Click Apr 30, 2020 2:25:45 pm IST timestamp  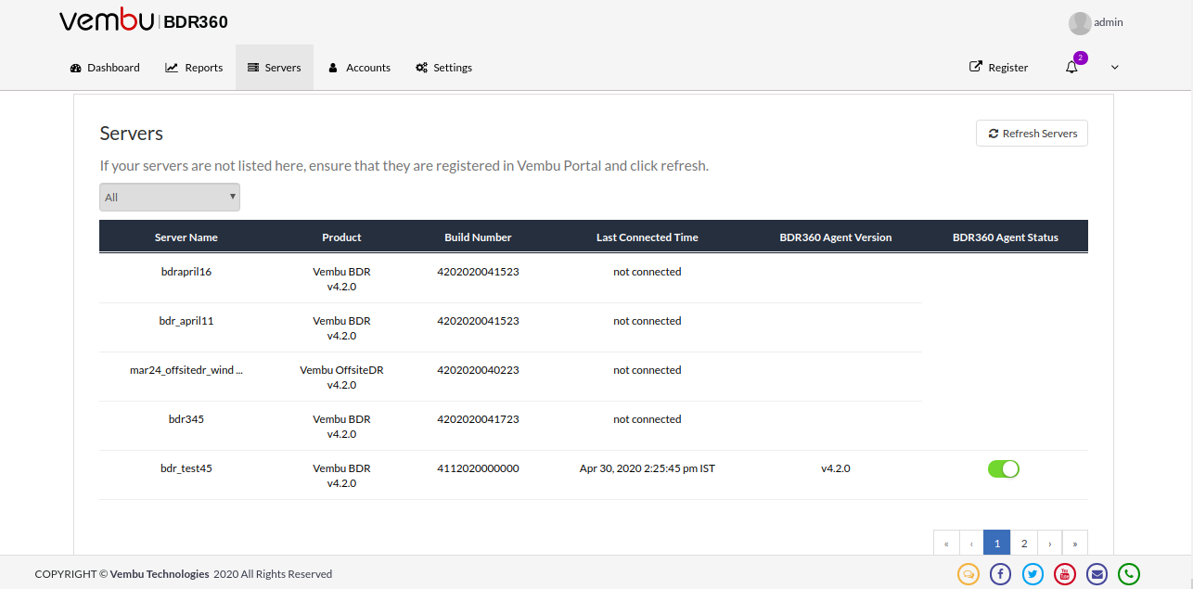pos(648,468)
